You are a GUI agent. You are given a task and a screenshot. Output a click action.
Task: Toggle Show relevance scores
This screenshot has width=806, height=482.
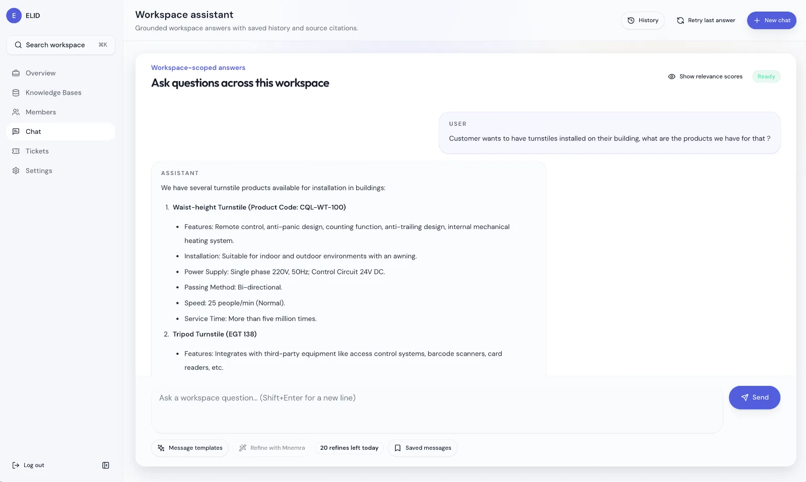click(705, 76)
